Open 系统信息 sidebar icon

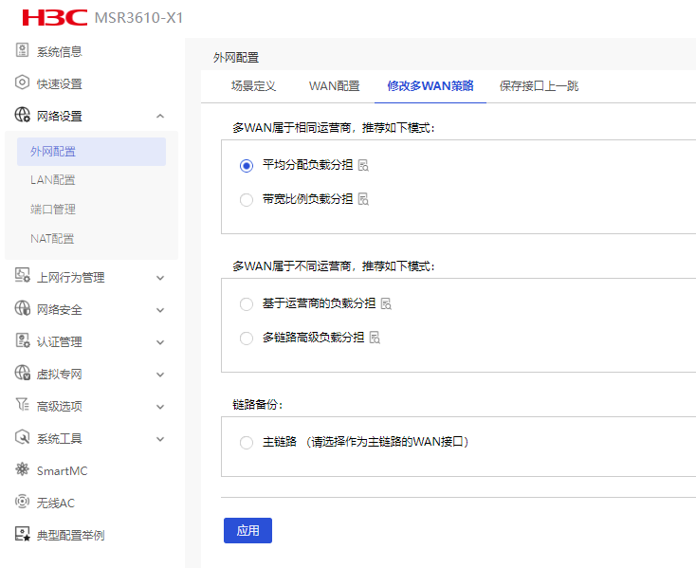(x=22, y=50)
